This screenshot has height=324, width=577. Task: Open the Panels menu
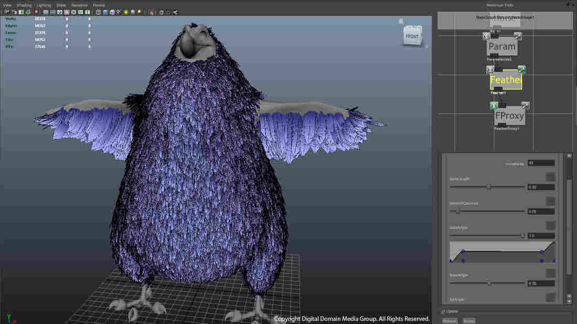pos(99,5)
